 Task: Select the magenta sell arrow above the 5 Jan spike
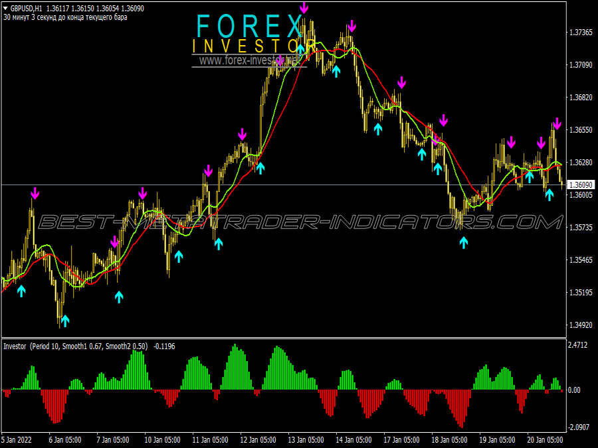pos(35,193)
